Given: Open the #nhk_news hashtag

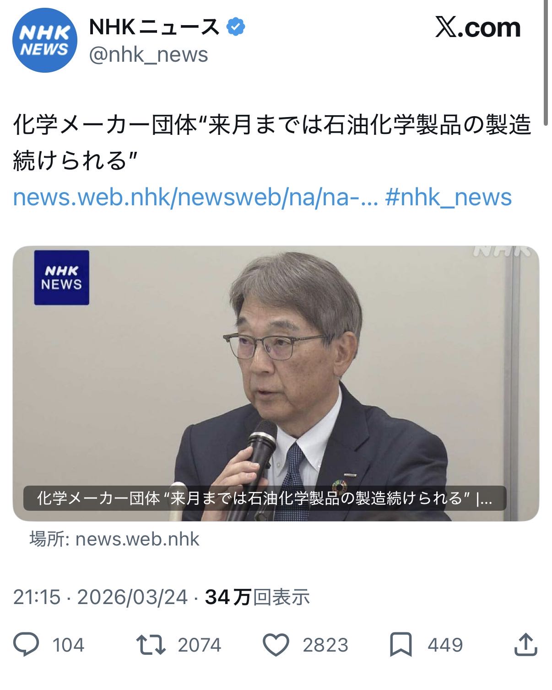Looking at the screenshot, I should coord(449,197).
